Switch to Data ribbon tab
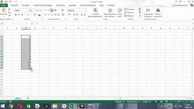 (x=72, y=5)
